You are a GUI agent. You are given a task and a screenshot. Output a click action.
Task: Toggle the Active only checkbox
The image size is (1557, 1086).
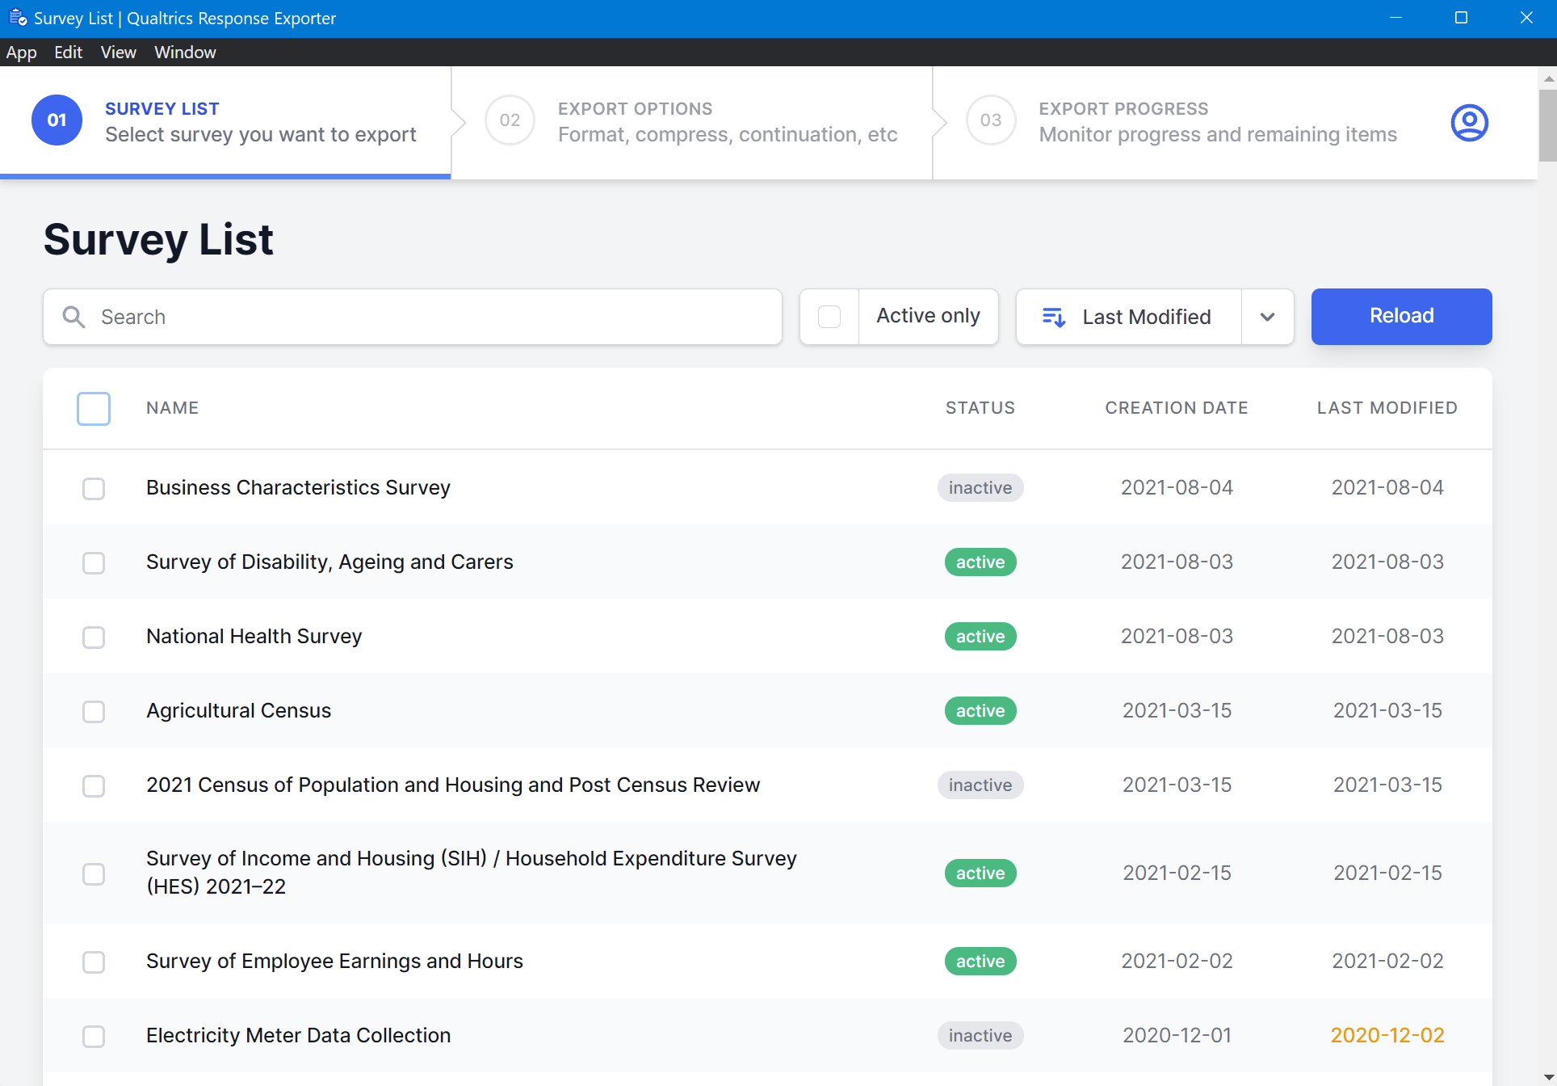click(x=829, y=317)
